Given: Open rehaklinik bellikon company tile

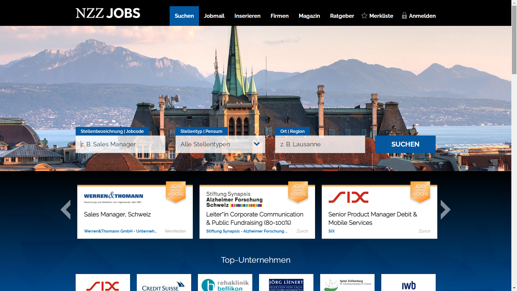Looking at the screenshot, I should coord(225,283).
